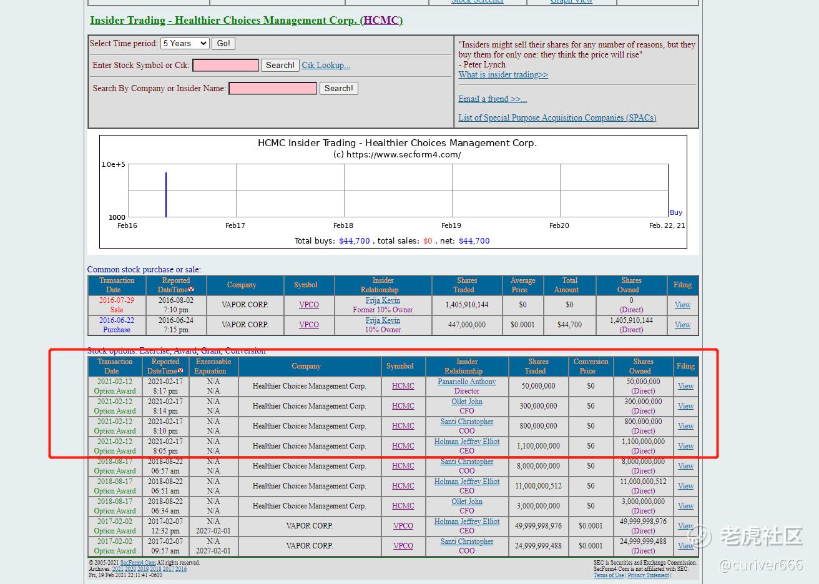Image resolution: width=819 pixels, height=584 pixels.
Task: Open the Panariello Anthony insider link
Action: coord(467,382)
